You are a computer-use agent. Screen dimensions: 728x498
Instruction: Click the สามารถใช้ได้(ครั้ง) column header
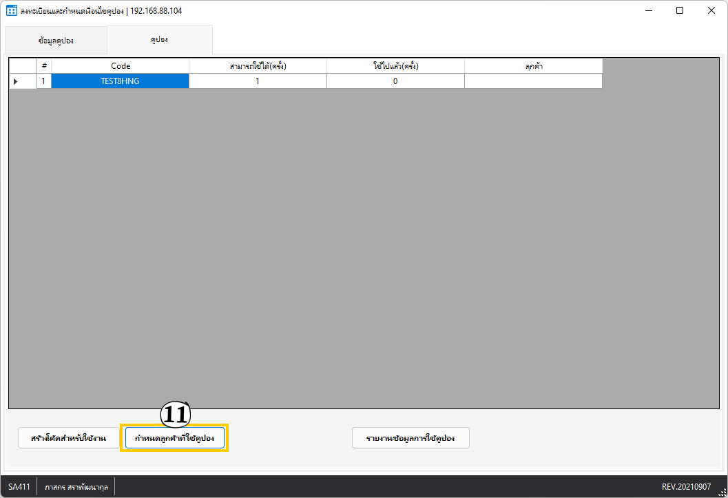pos(258,66)
